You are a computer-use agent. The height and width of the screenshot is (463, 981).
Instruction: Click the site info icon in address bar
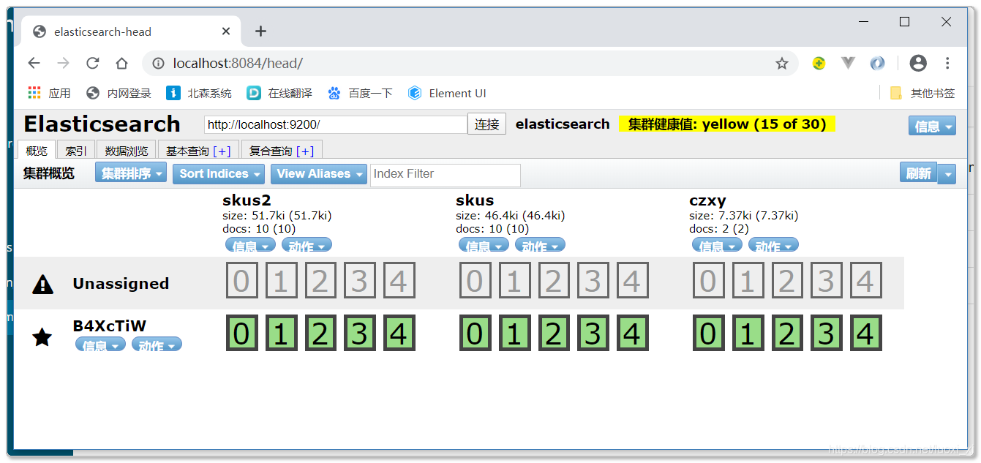[x=158, y=64]
